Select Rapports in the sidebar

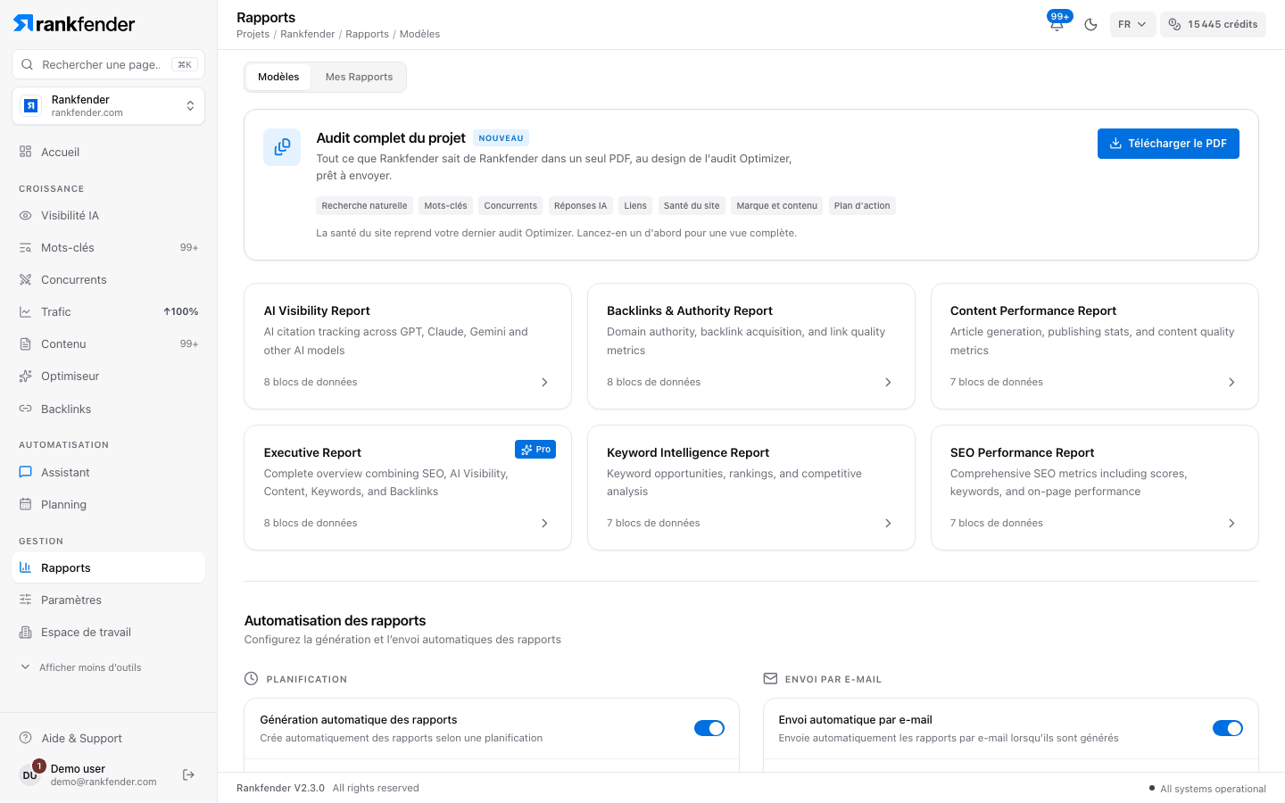click(x=108, y=567)
